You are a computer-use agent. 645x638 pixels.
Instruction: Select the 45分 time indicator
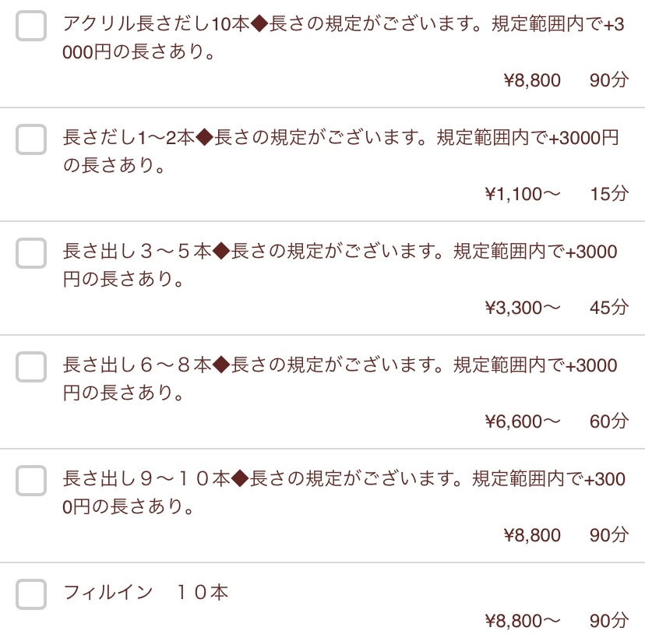click(x=609, y=307)
